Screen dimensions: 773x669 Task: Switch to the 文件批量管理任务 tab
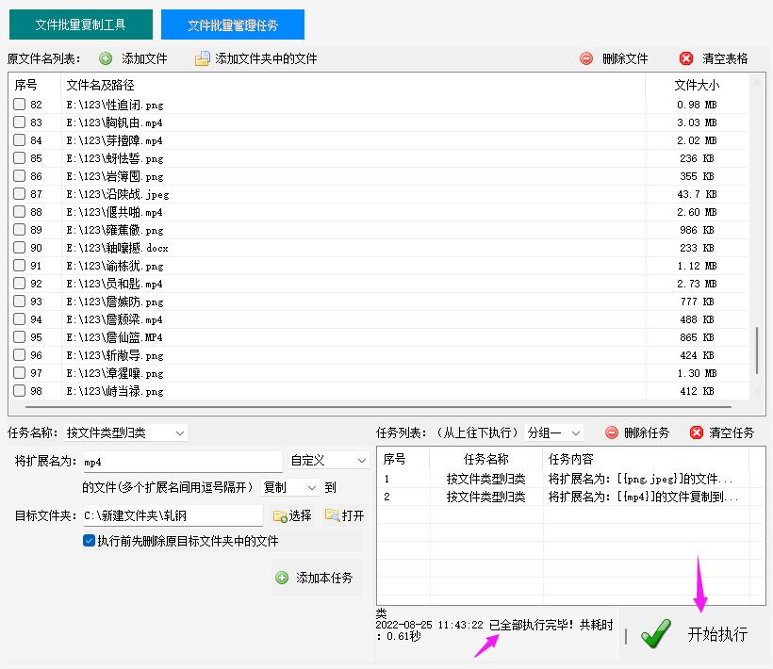click(233, 24)
